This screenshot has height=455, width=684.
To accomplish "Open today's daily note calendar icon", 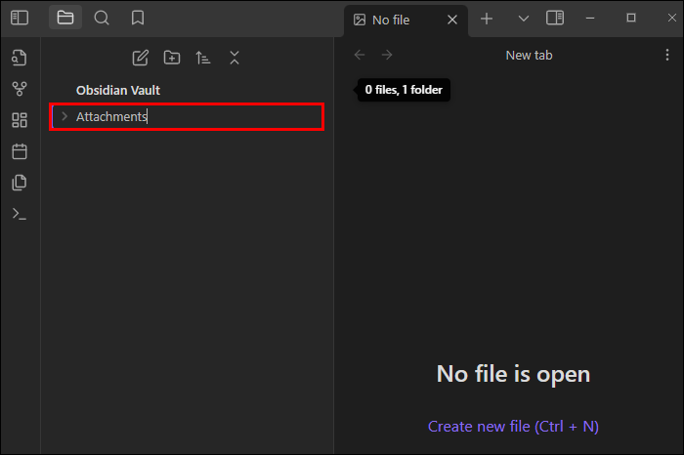I will coord(20,151).
